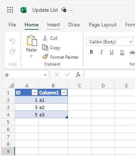The height and width of the screenshot is (156, 135).
Task: Select the Format Painter brush
Action: pyautogui.click(x=45, y=57)
